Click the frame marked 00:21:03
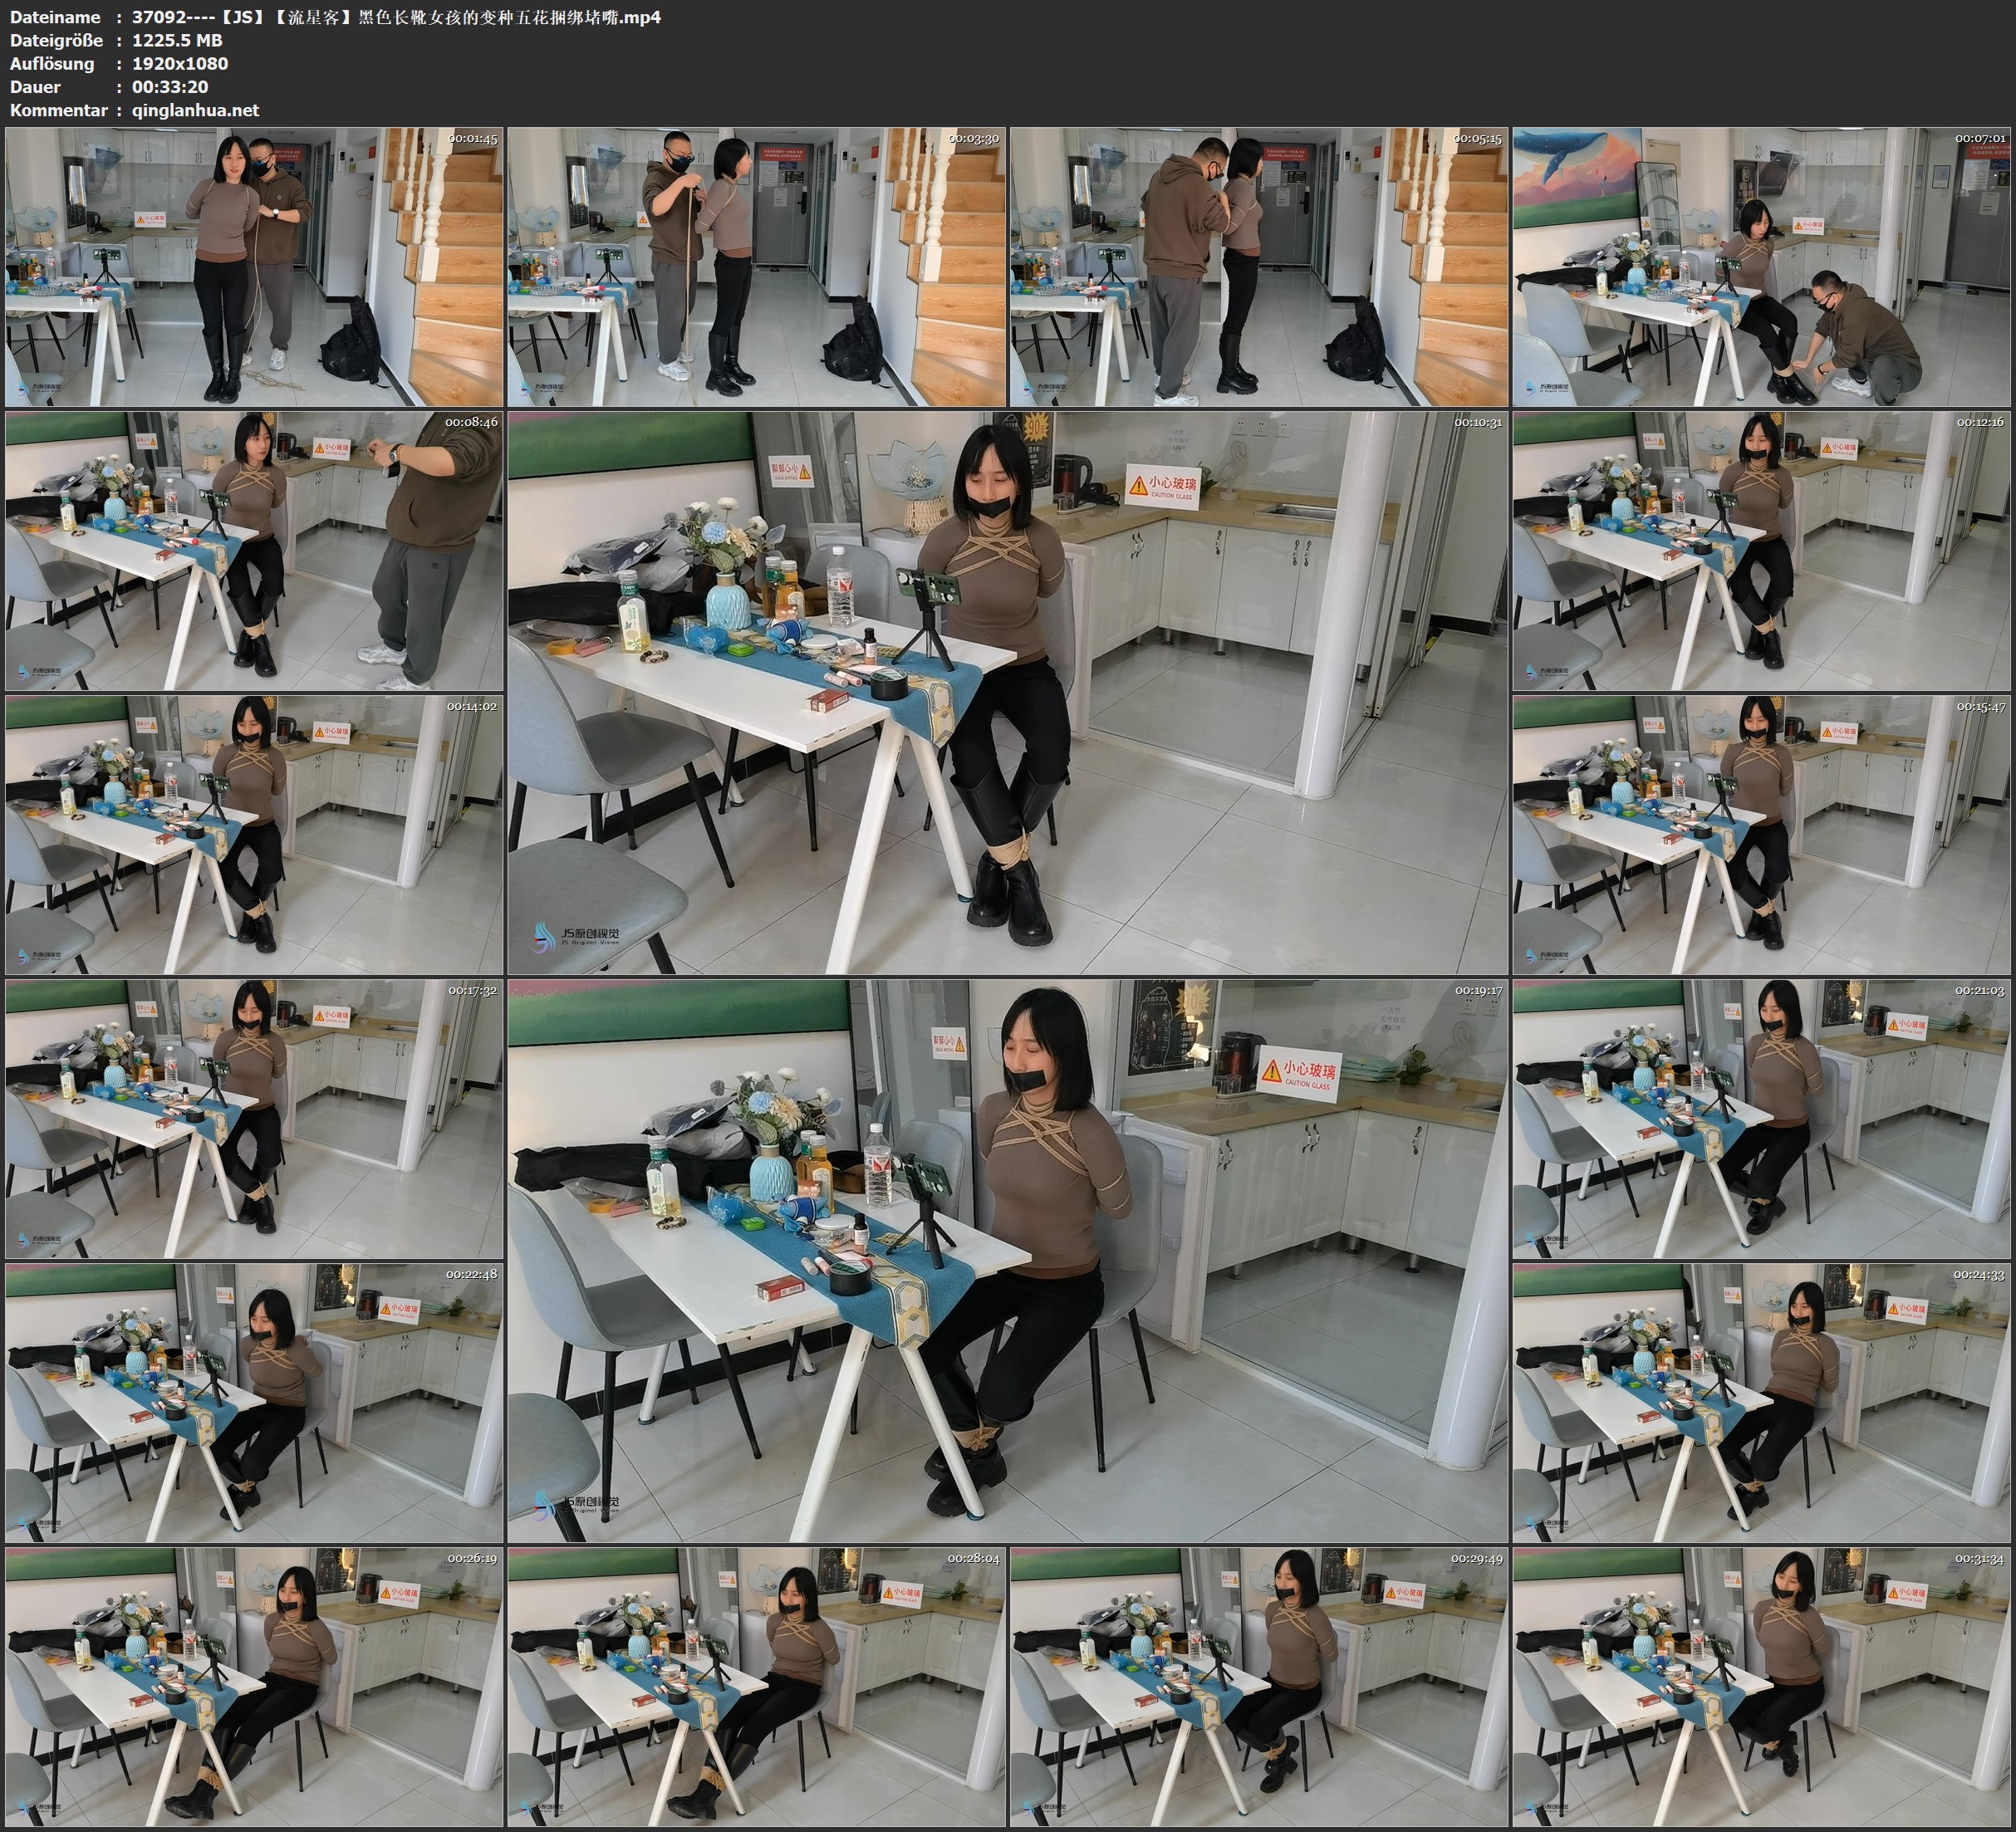 click(x=1761, y=1119)
